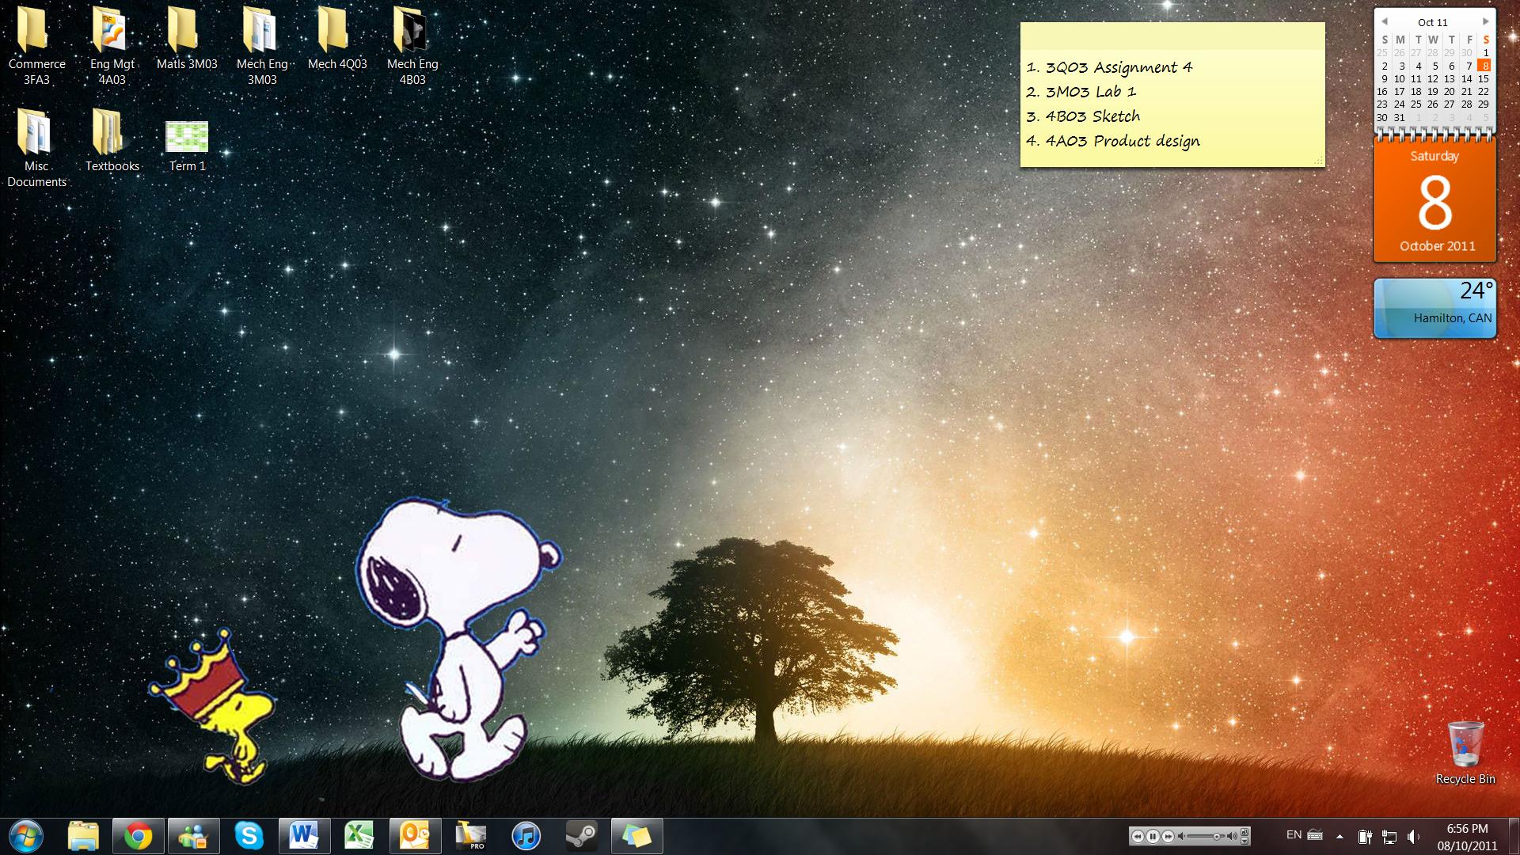Select day 31 in mini calendar

point(1400,117)
